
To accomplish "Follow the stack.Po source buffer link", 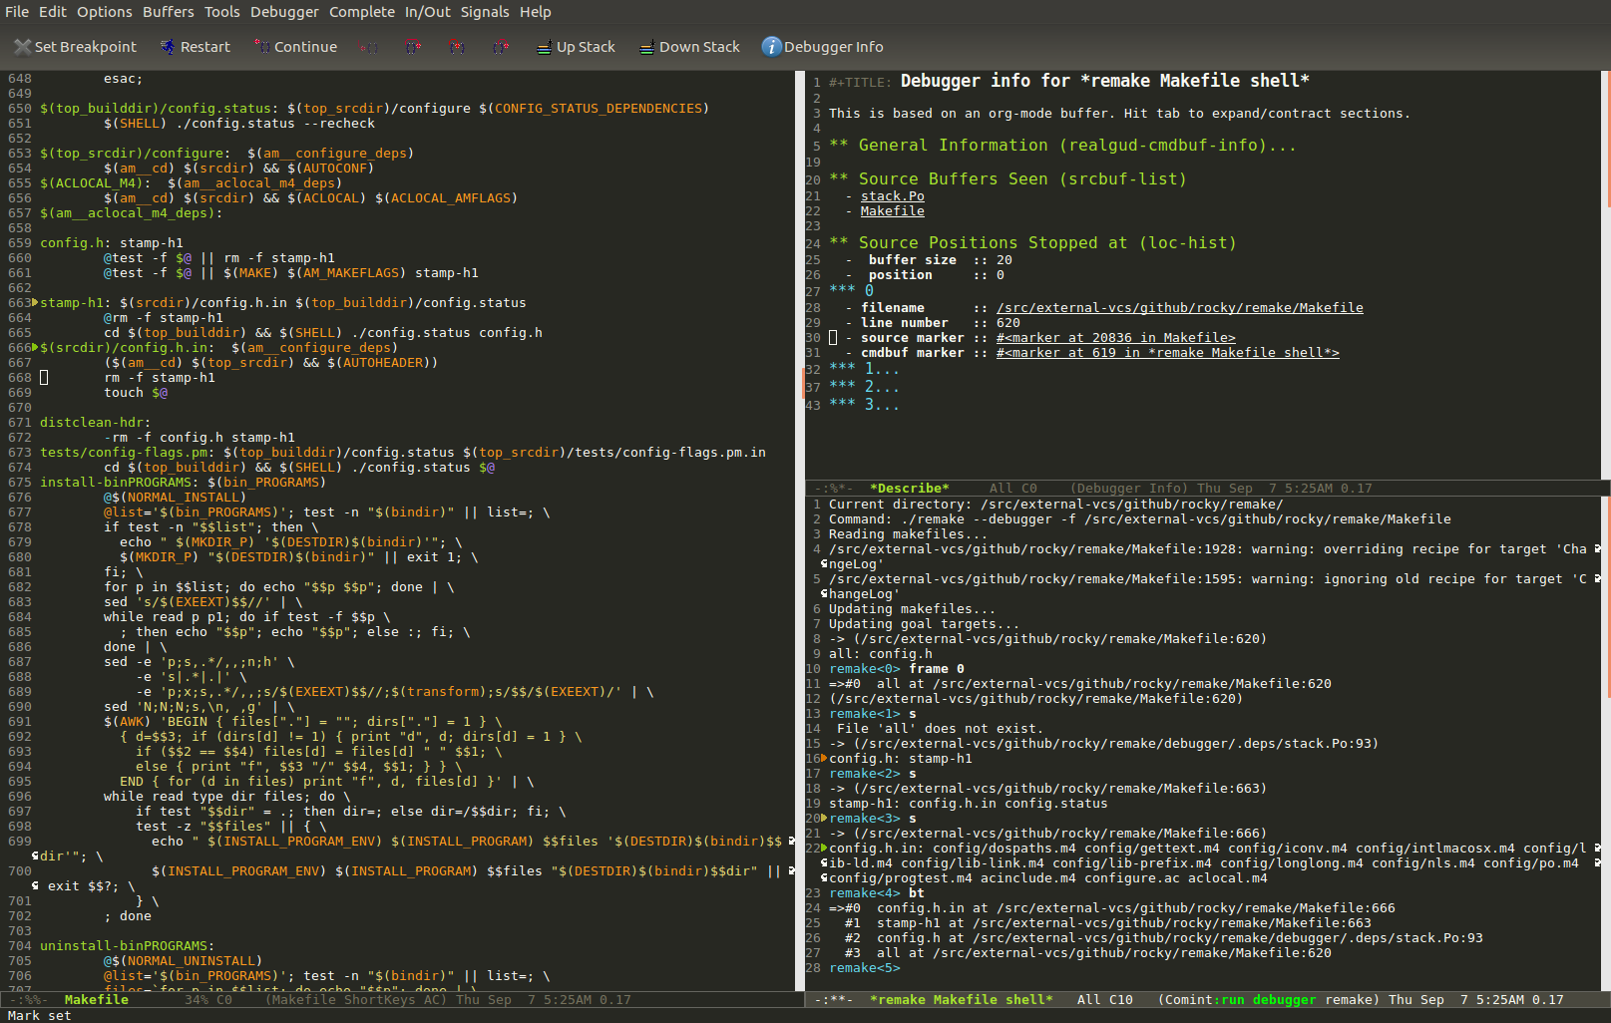I will [892, 196].
